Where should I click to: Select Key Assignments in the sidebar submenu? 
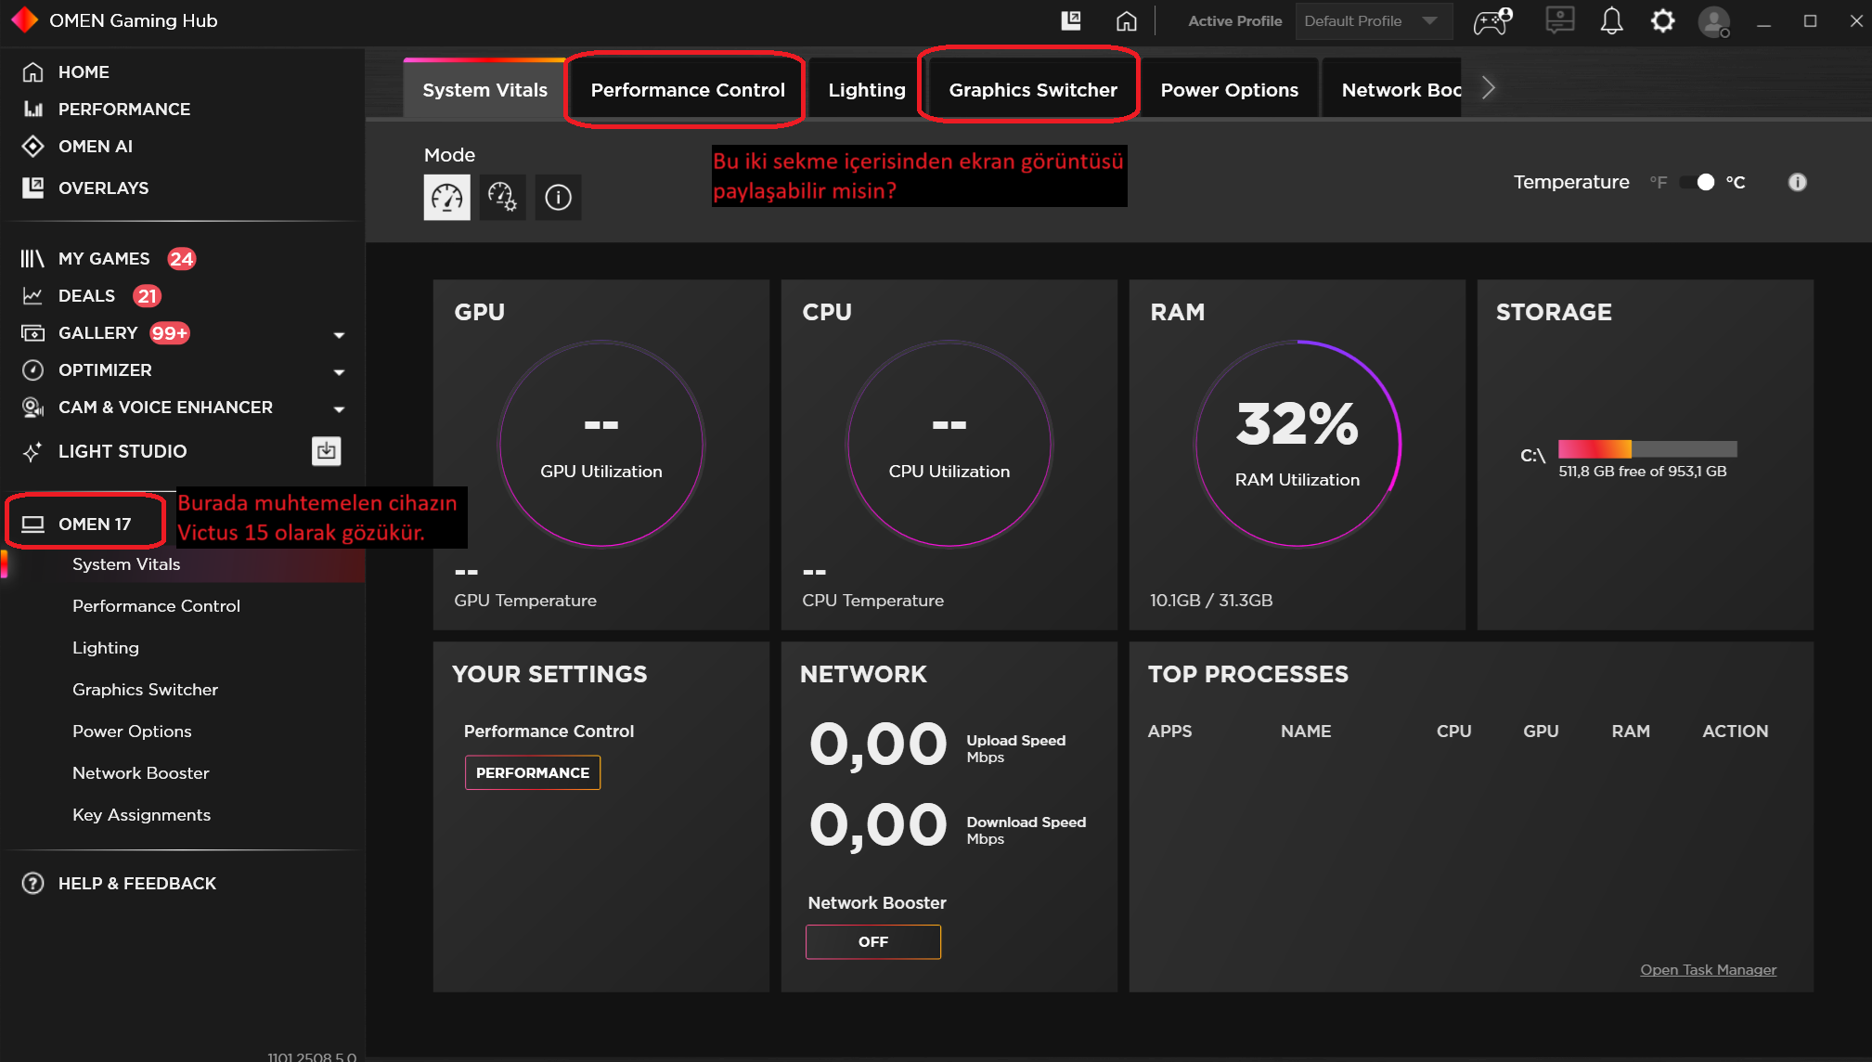pos(141,814)
